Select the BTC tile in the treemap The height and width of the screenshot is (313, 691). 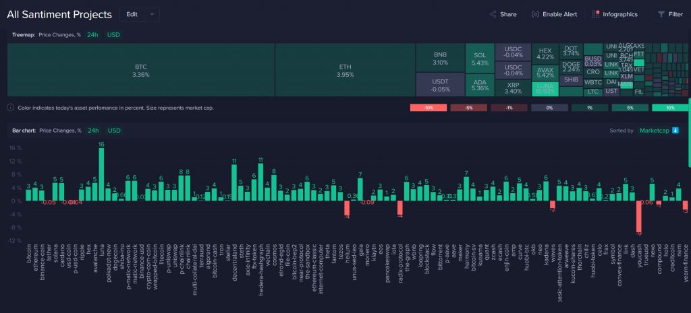point(140,70)
